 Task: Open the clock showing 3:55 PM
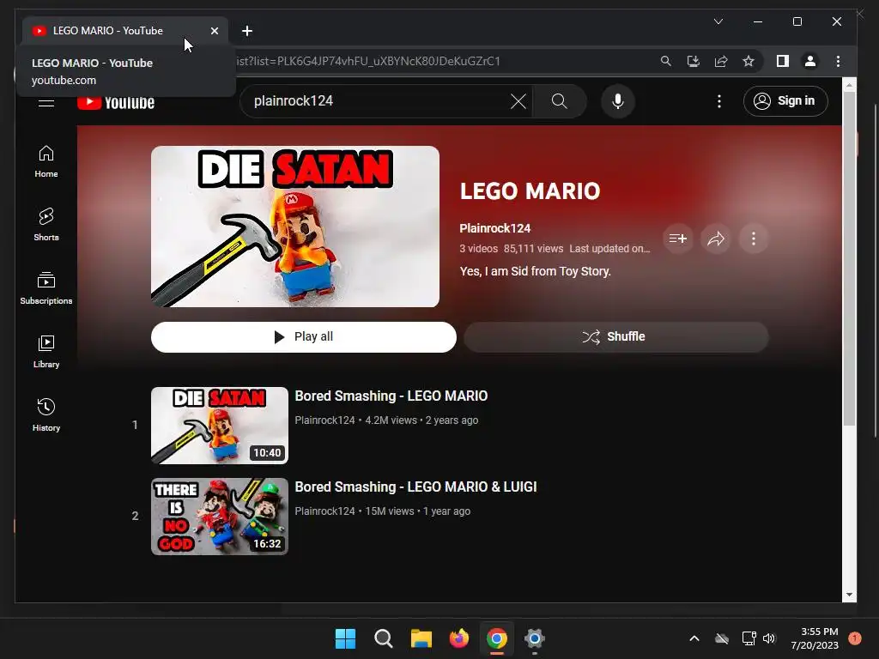click(x=815, y=638)
